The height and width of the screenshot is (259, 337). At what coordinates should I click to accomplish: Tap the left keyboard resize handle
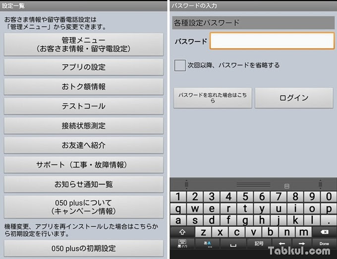186,185
